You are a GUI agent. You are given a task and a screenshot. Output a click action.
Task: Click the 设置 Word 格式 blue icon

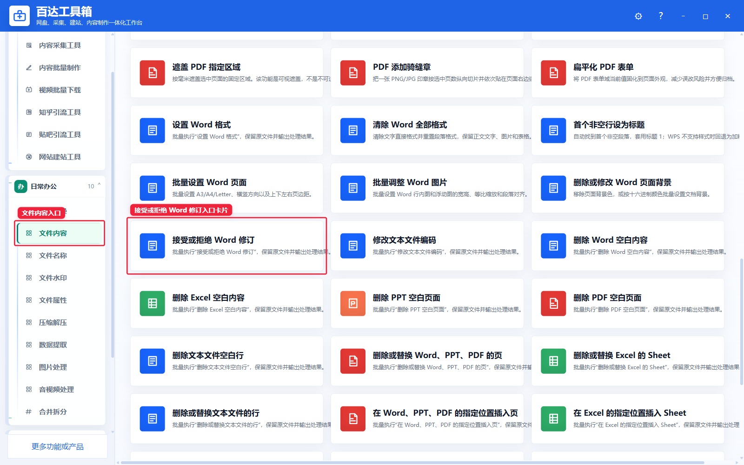click(153, 130)
